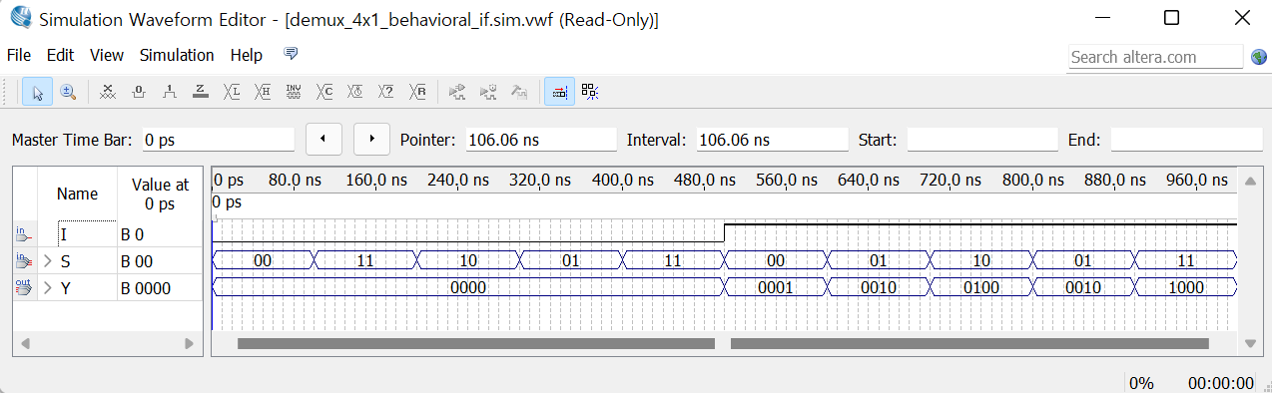Click the input bus icon for S

pos(24,261)
